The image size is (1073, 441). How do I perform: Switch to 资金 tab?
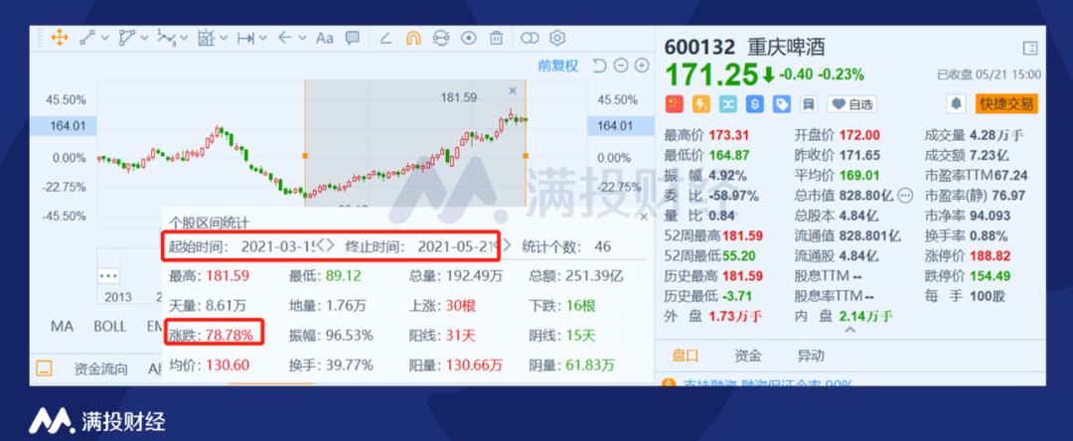[747, 356]
